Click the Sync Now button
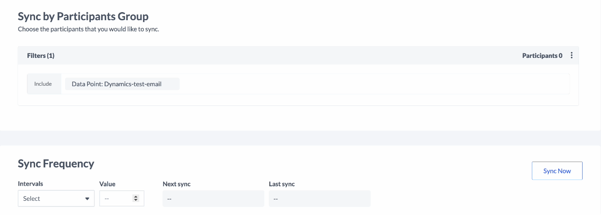This screenshot has width=601, height=215. click(x=557, y=171)
